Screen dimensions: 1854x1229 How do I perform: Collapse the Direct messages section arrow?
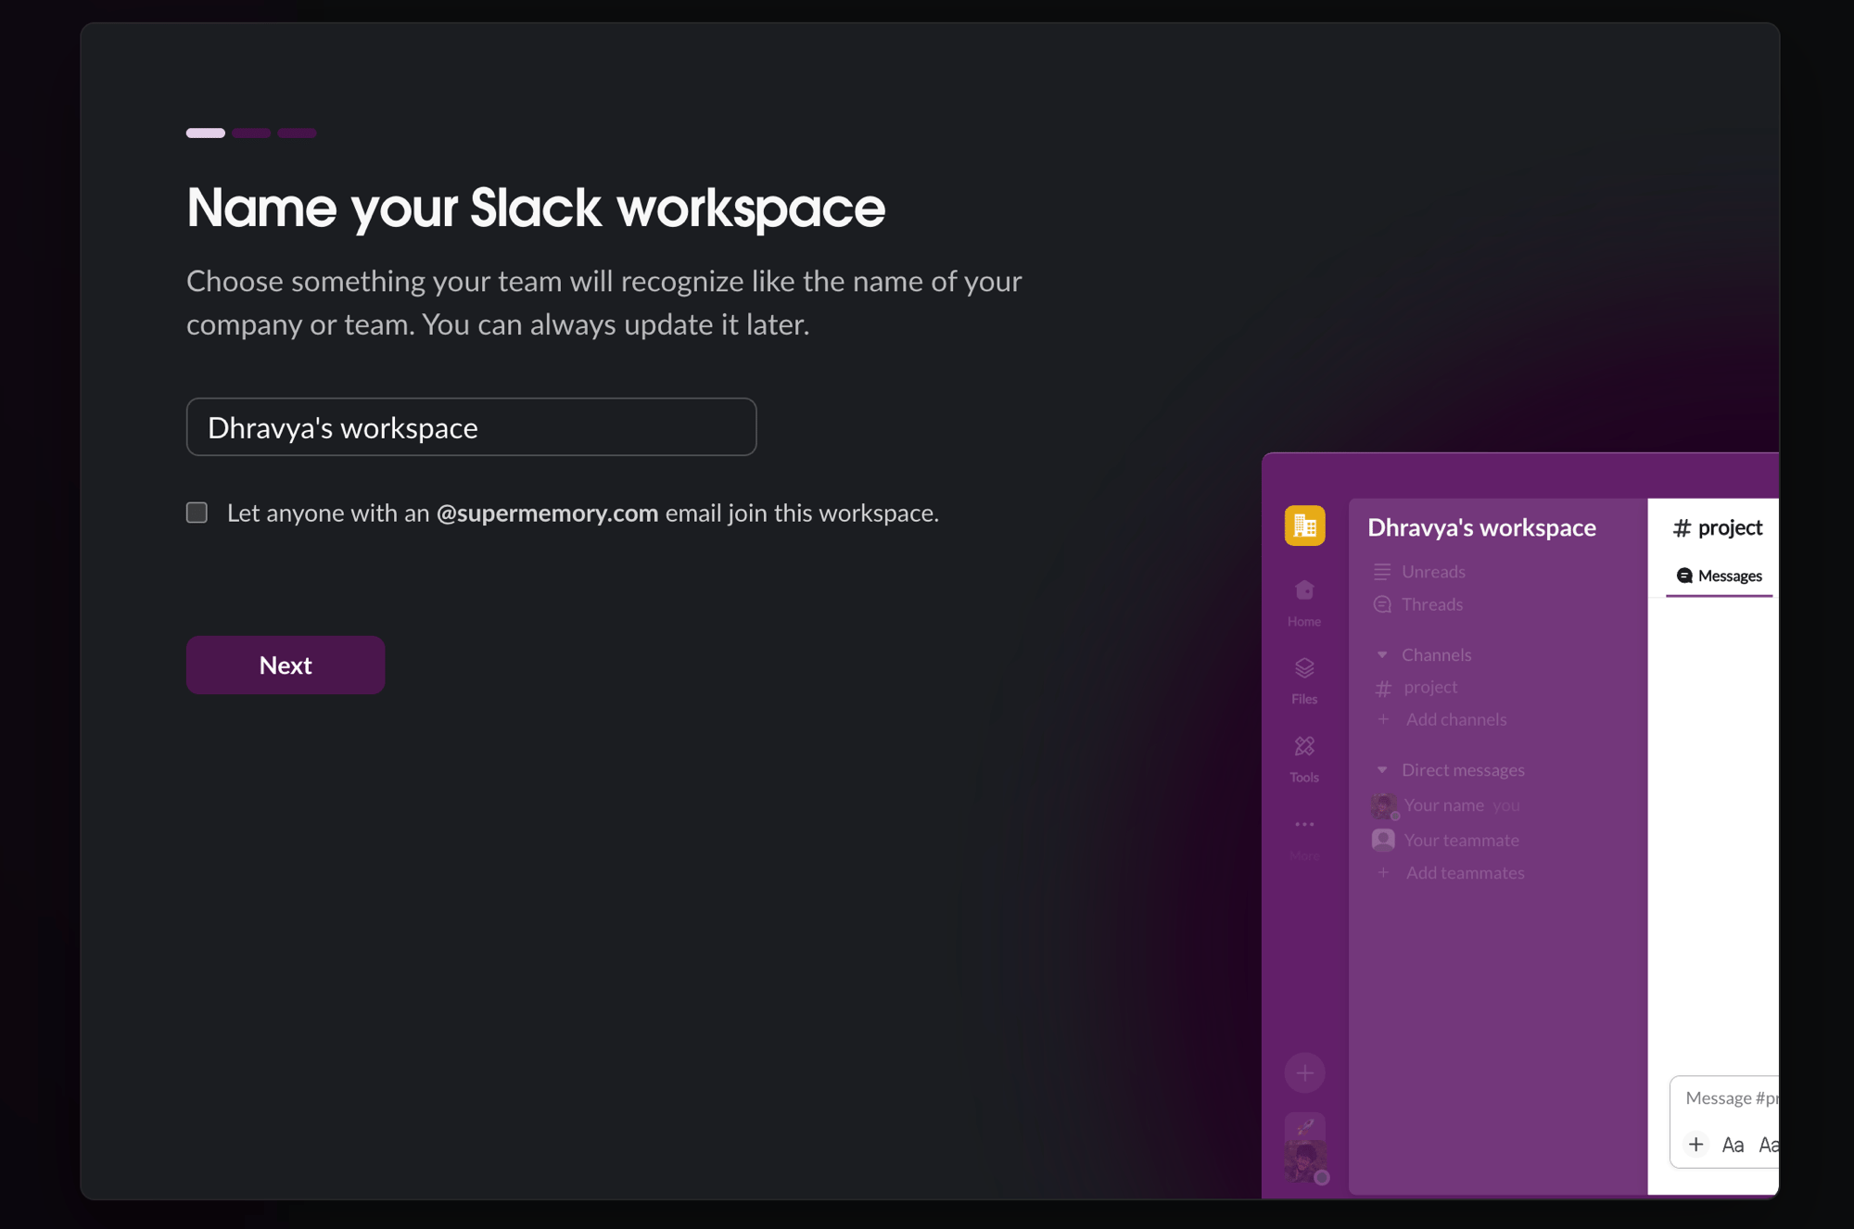[1382, 769]
